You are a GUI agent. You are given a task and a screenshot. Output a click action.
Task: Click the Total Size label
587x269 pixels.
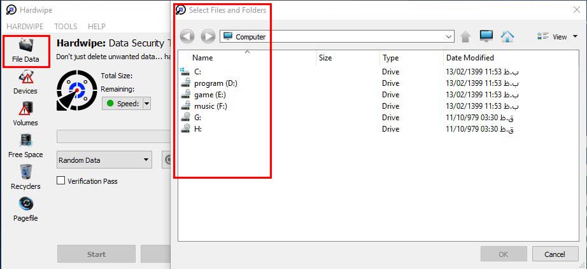click(x=117, y=76)
